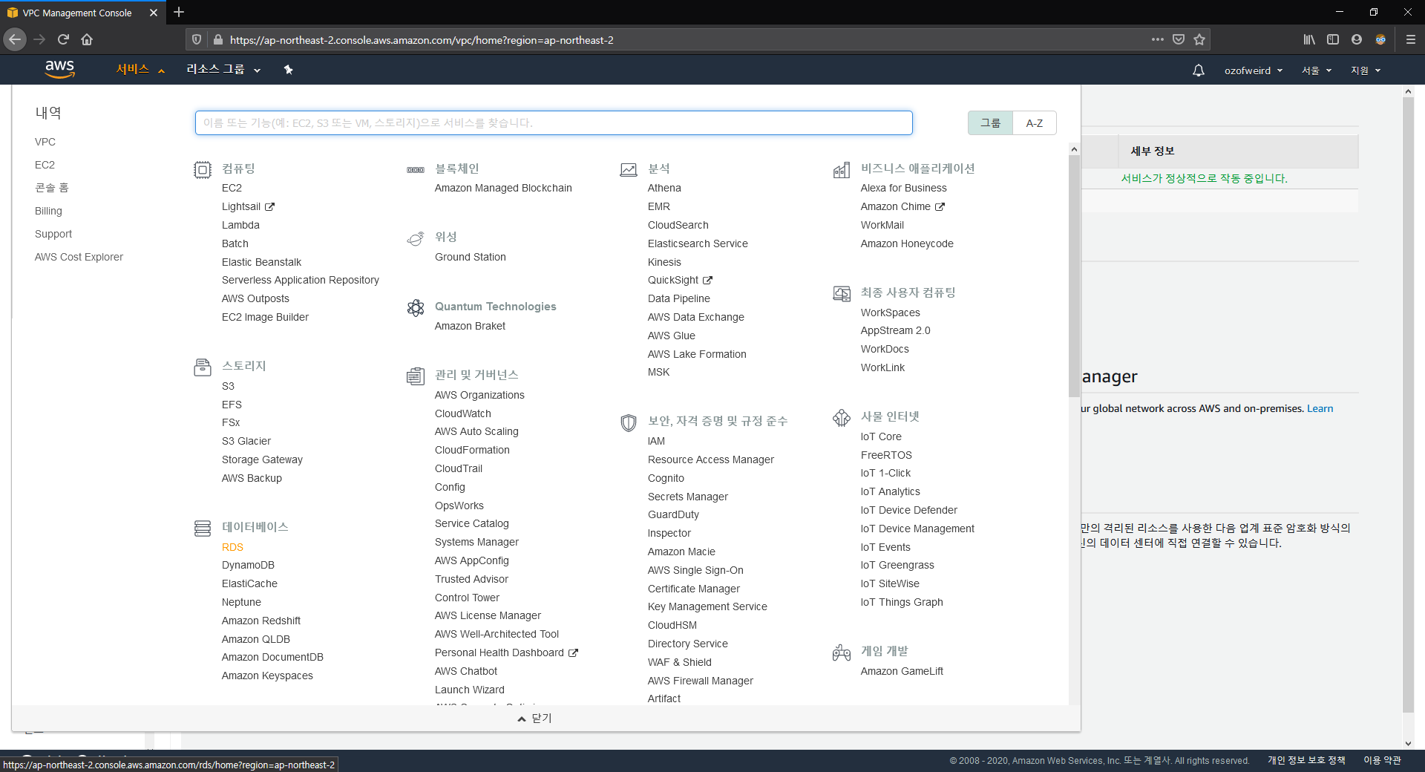Click the service search input field

tap(554, 123)
